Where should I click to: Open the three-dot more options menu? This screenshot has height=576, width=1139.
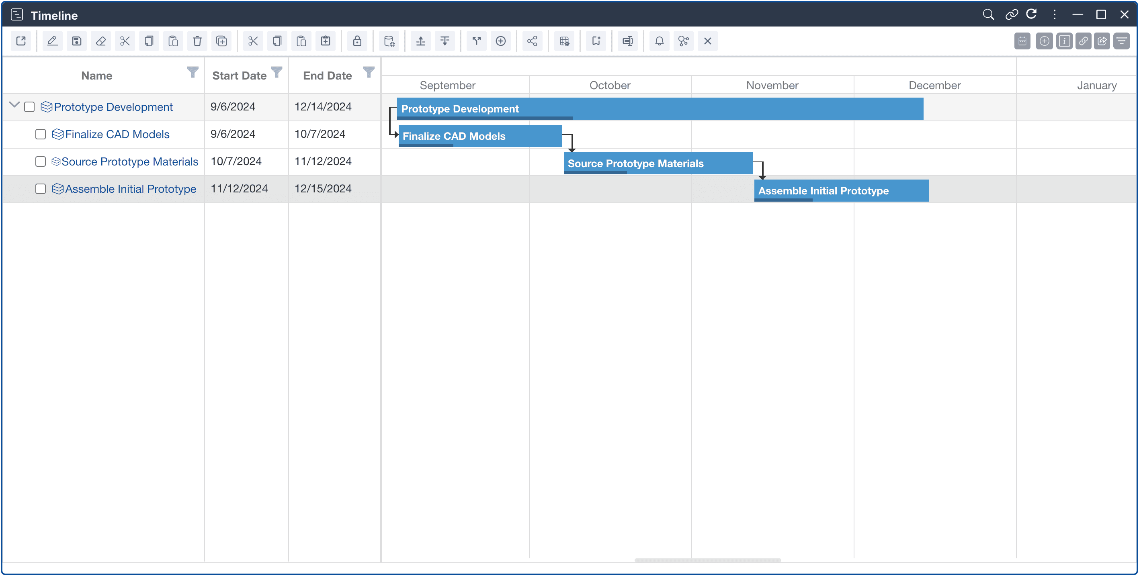1055,14
